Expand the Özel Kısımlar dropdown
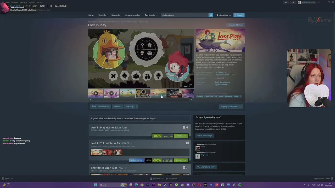The image size is (335, 188). pyautogui.click(x=151, y=15)
